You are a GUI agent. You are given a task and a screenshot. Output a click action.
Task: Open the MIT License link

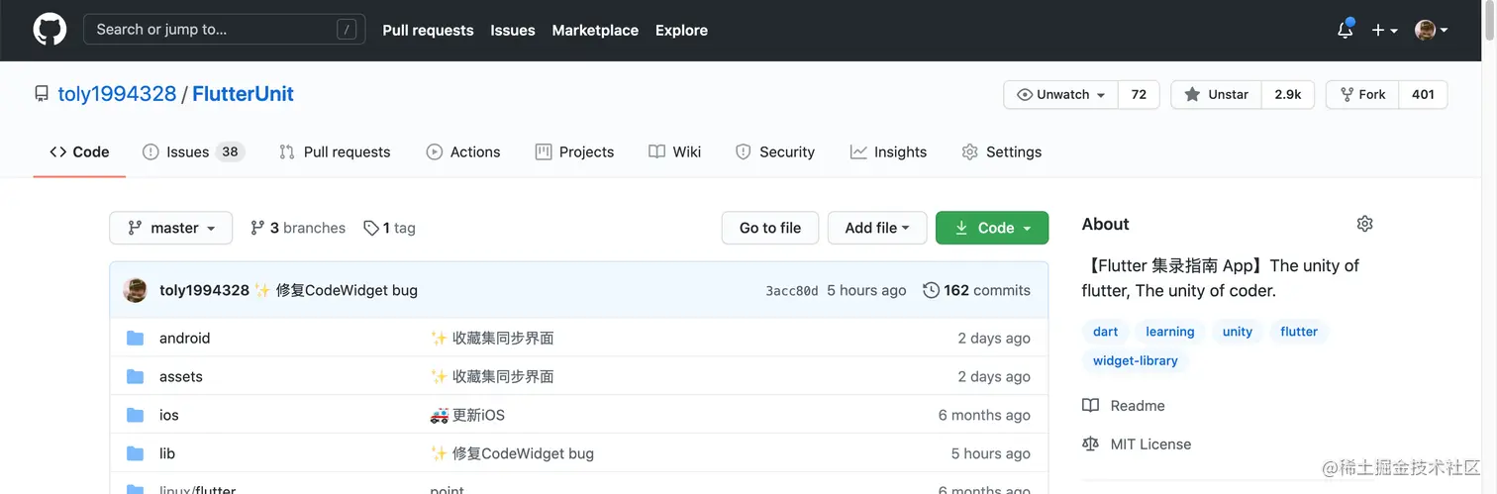[x=1137, y=445]
